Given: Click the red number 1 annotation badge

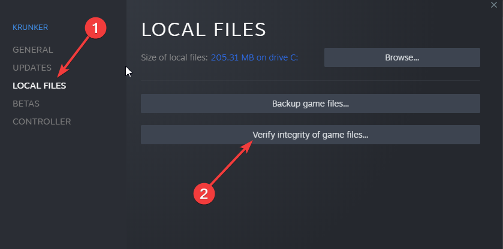Looking at the screenshot, I should coord(95,28).
